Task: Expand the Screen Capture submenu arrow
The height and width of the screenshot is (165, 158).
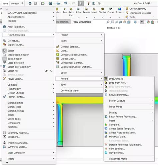Action: click(152, 101)
